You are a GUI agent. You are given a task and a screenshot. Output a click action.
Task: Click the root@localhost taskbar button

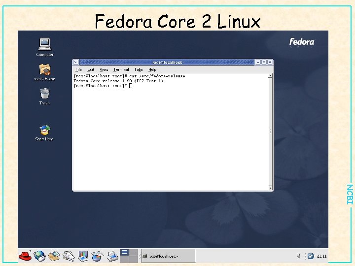pyautogui.click(x=168, y=256)
